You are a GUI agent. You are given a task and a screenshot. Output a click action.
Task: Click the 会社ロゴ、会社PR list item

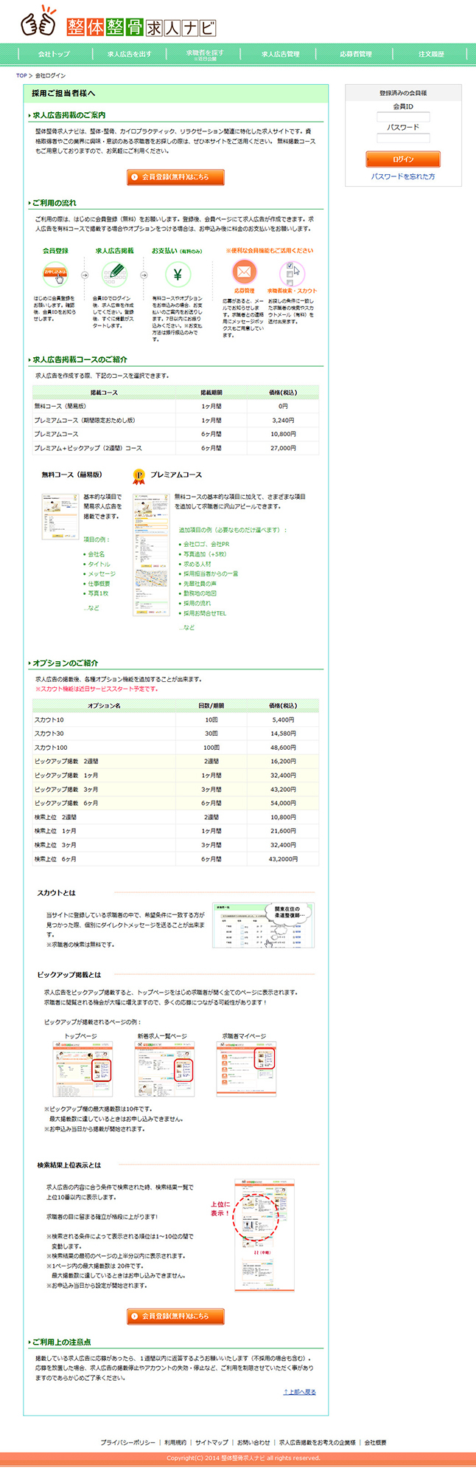(x=206, y=544)
